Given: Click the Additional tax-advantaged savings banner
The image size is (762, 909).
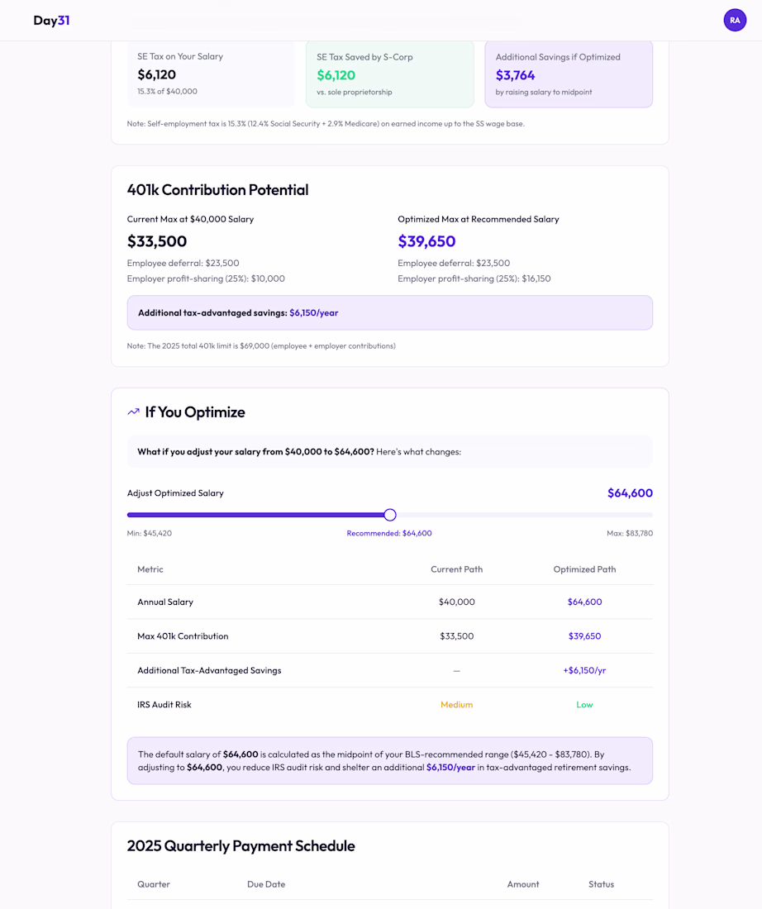Looking at the screenshot, I should pyautogui.click(x=389, y=313).
